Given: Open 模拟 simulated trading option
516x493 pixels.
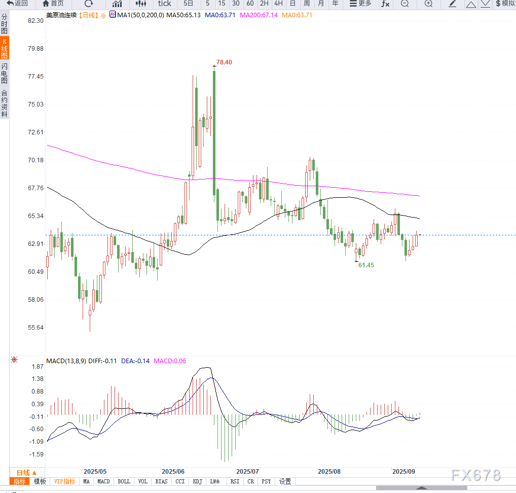Looking at the screenshot, I should click(x=506, y=4).
